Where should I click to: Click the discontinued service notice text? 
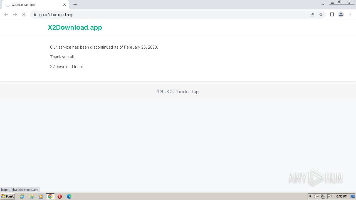104,47
